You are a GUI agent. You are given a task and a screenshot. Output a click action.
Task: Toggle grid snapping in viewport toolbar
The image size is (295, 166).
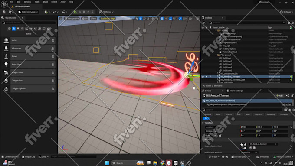(x=162, y=19)
